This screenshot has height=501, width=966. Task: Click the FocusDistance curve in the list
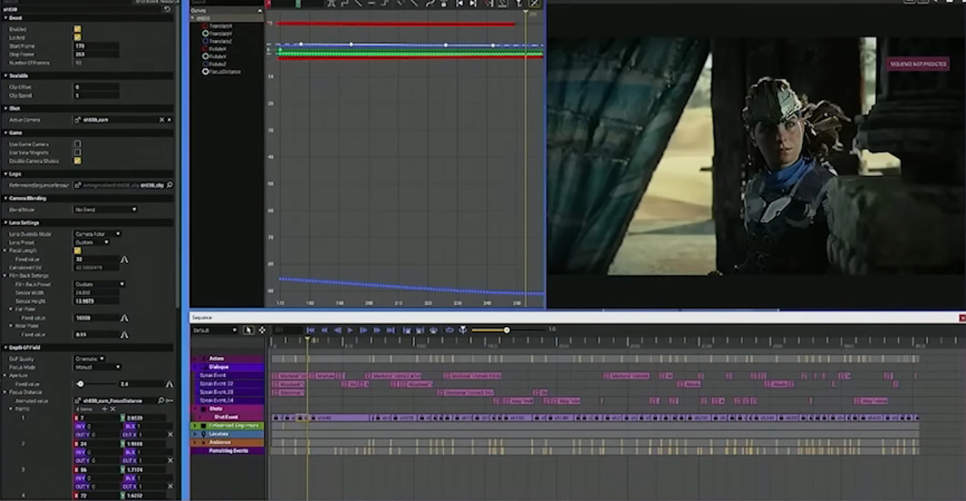pos(225,72)
